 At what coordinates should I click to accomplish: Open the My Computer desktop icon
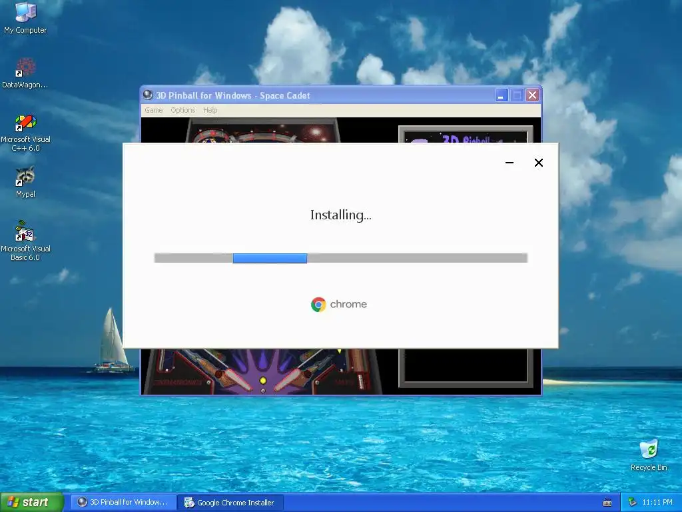click(25, 18)
